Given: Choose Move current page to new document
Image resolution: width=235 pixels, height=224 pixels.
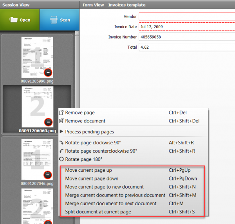Looking at the screenshot, I should coord(133,187).
